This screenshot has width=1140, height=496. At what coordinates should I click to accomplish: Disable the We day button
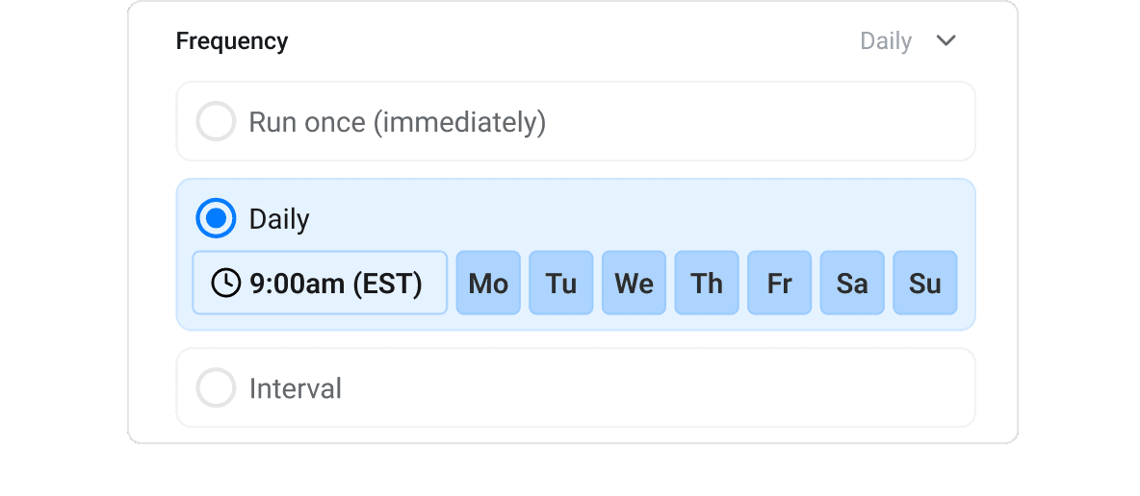(634, 284)
